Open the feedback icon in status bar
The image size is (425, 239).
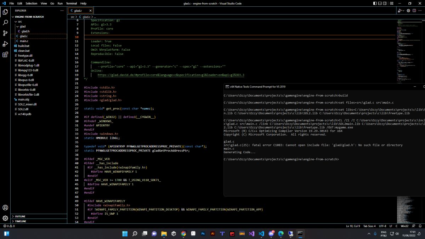pyautogui.click(x=413, y=226)
